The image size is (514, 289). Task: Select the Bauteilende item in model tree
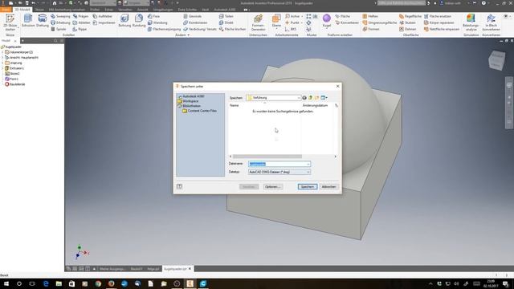(15, 84)
